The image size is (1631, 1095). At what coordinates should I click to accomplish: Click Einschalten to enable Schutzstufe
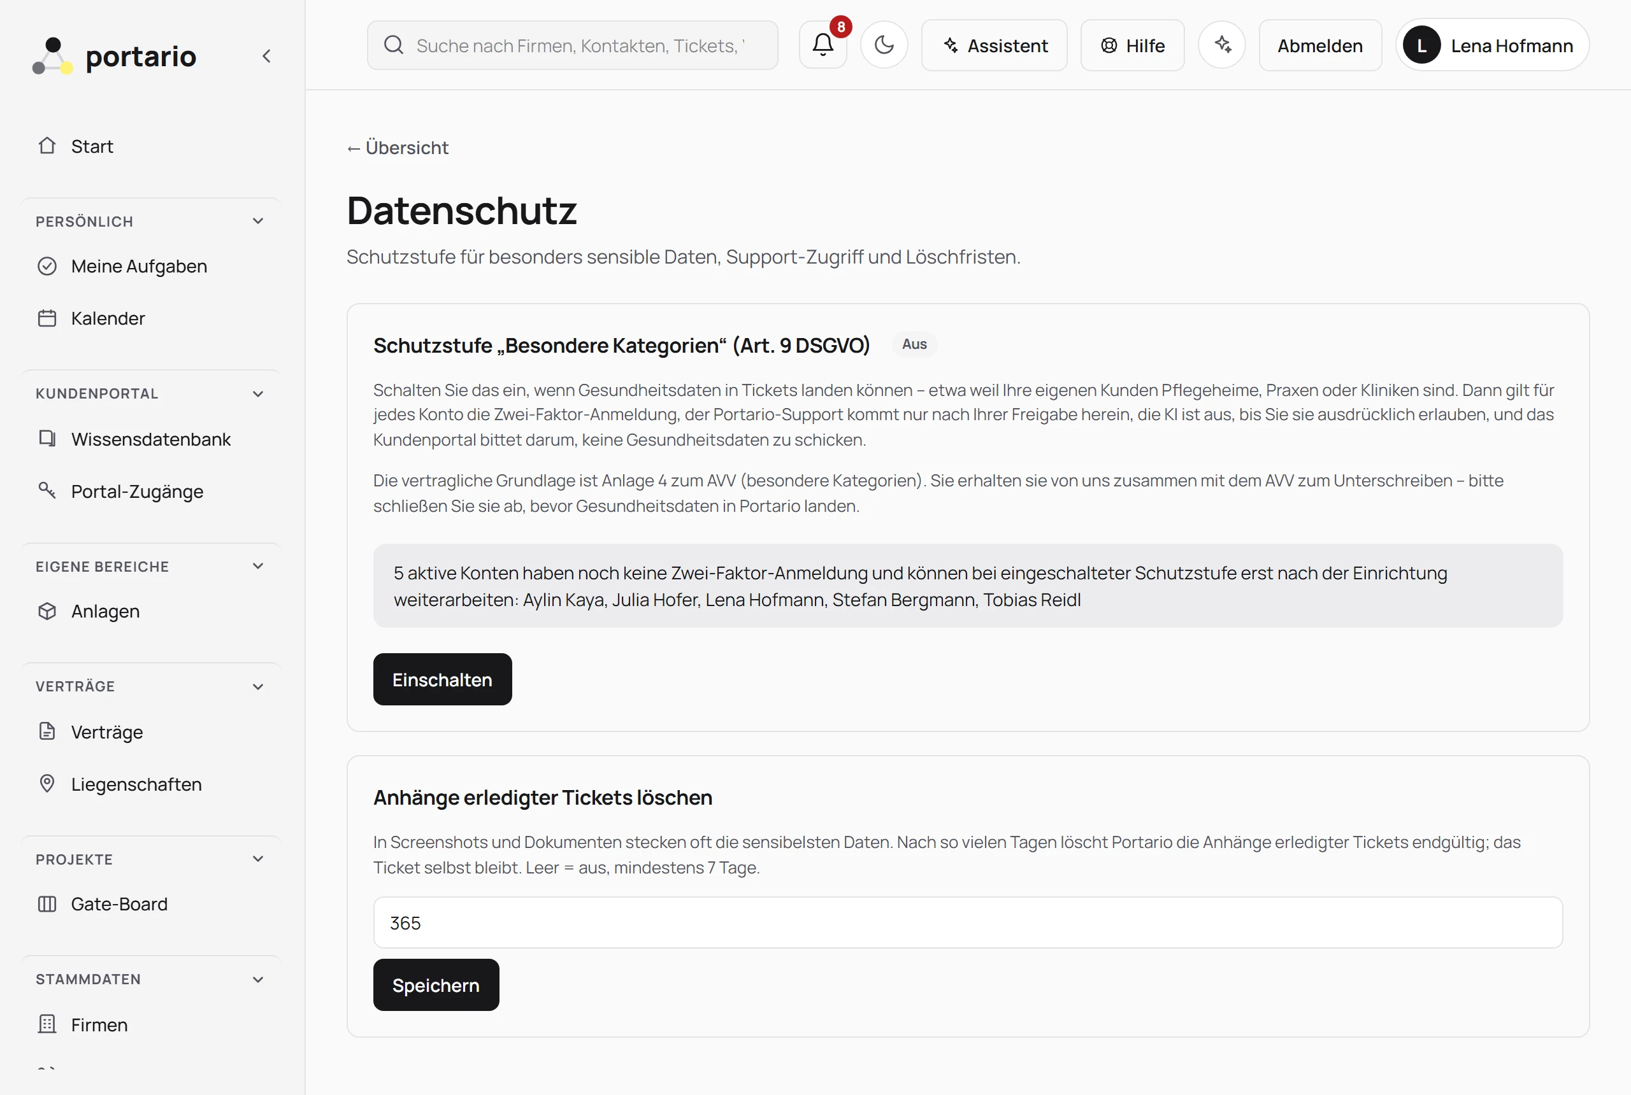(442, 679)
